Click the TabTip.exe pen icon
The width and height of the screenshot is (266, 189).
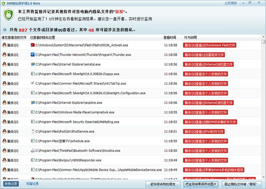point(33,83)
